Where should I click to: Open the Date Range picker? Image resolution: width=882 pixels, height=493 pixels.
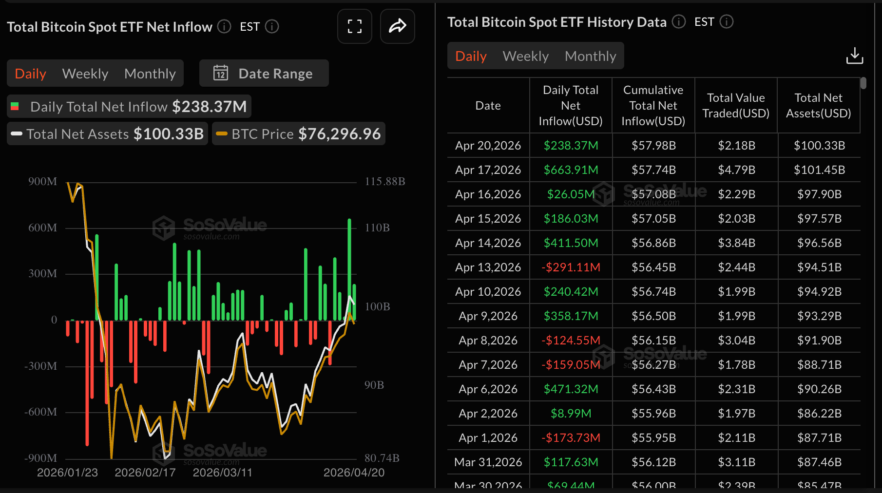[x=264, y=73]
